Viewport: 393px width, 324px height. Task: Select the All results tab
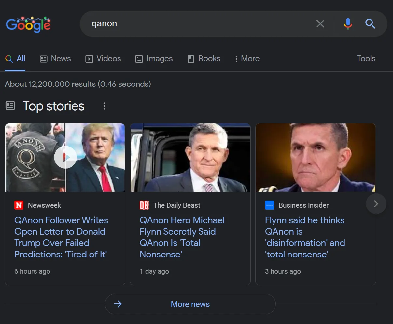[15, 59]
